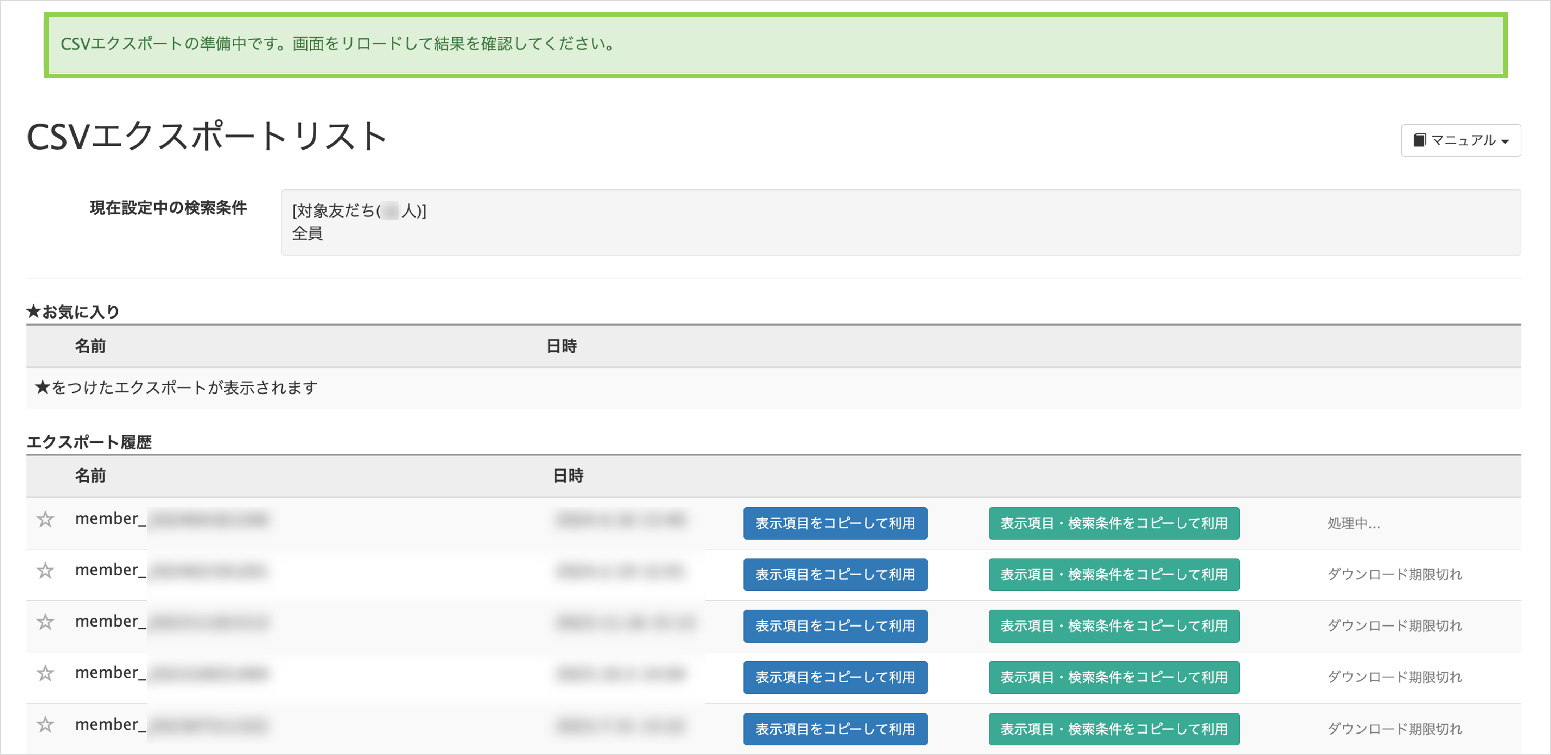
Task: Copy display items from the last export row
Action: 836,729
